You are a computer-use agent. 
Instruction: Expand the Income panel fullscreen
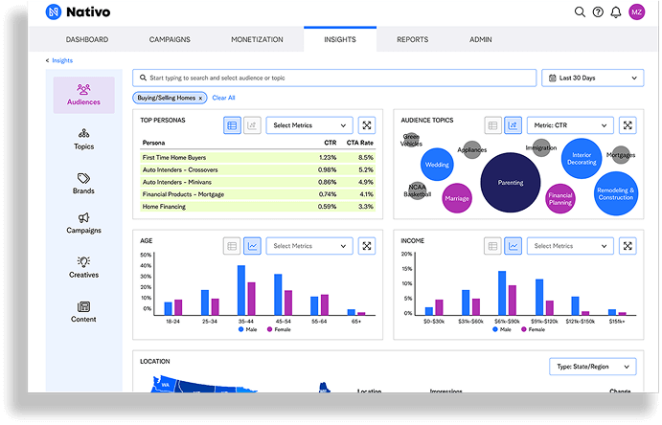point(628,246)
